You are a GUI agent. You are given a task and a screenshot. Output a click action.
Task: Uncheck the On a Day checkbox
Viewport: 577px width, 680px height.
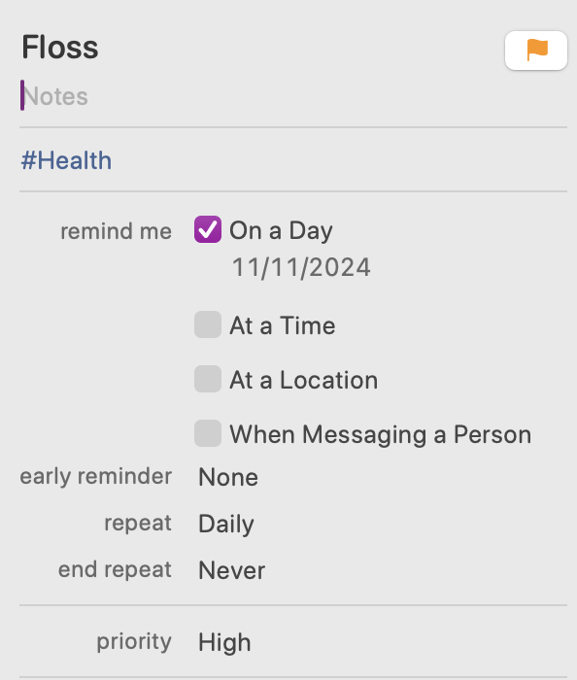point(208,229)
